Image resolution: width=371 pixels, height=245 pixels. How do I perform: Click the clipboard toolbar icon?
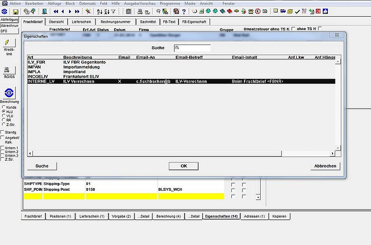[128, 11]
